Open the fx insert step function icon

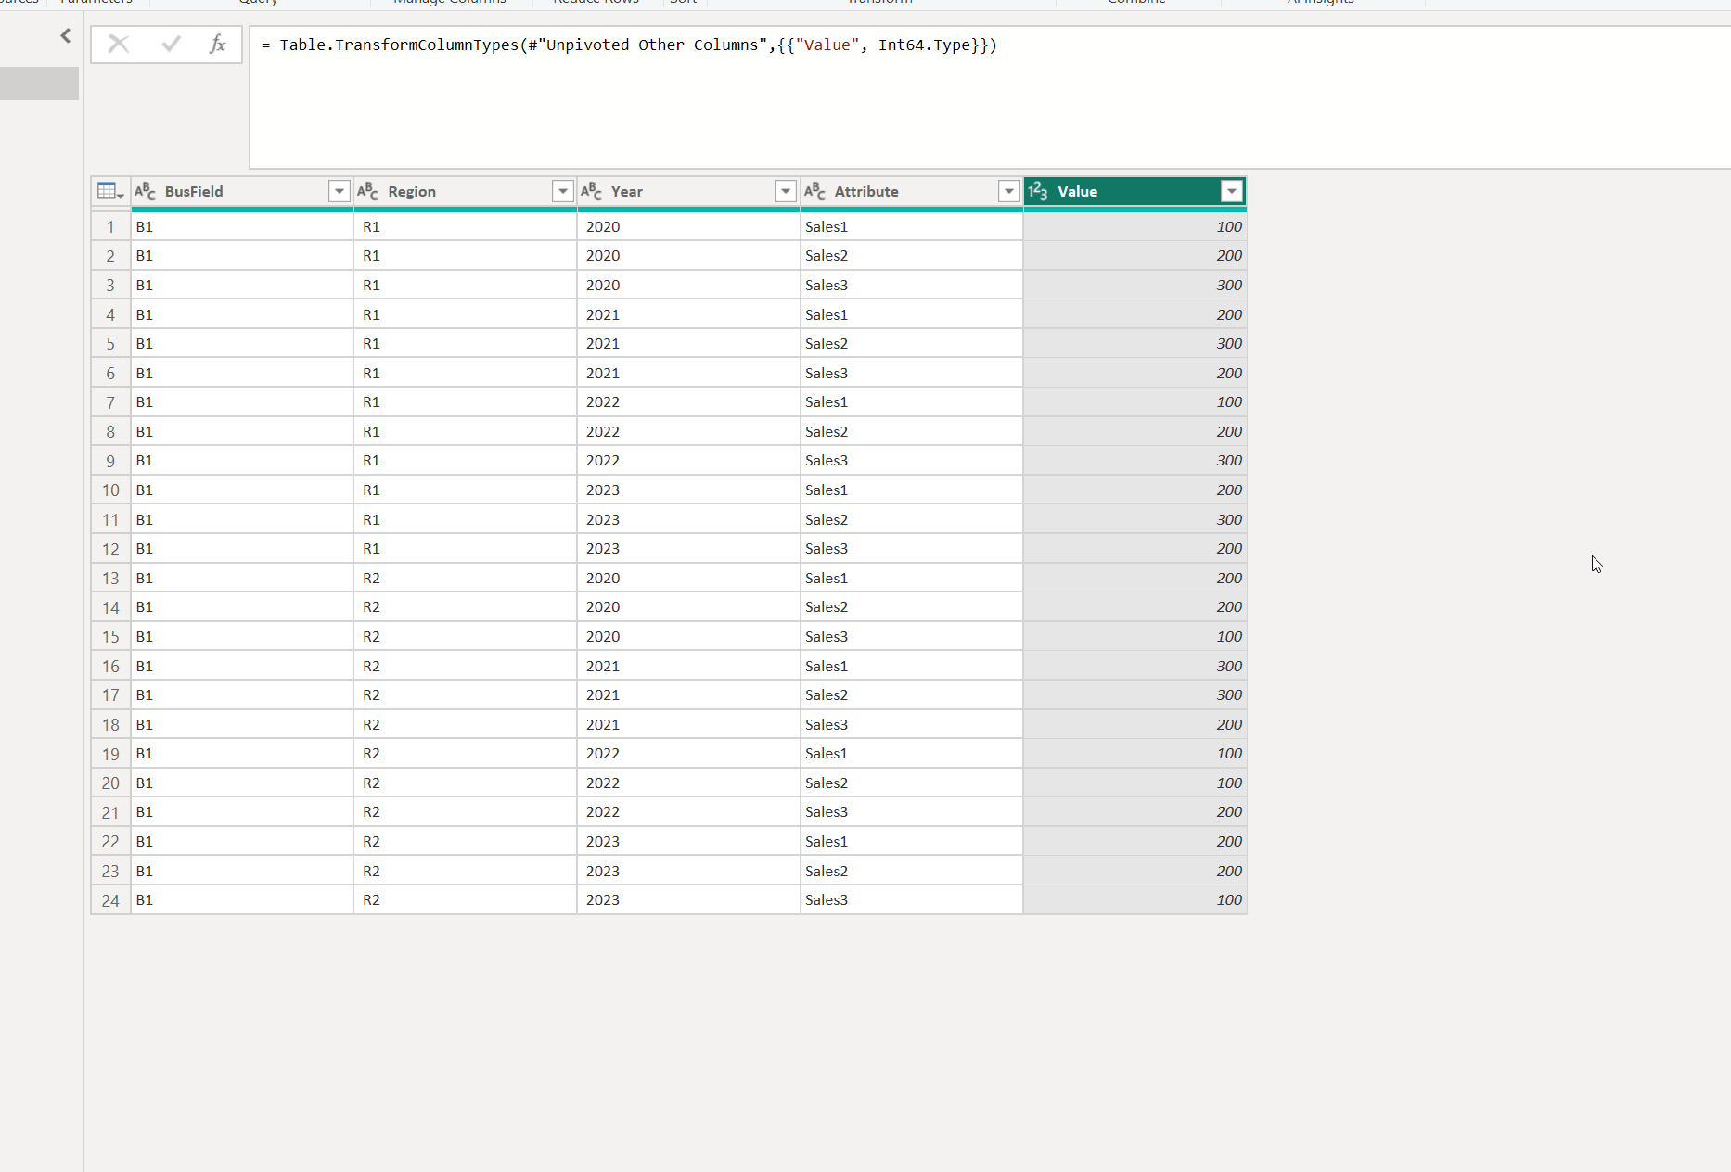click(x=218, y=44)
